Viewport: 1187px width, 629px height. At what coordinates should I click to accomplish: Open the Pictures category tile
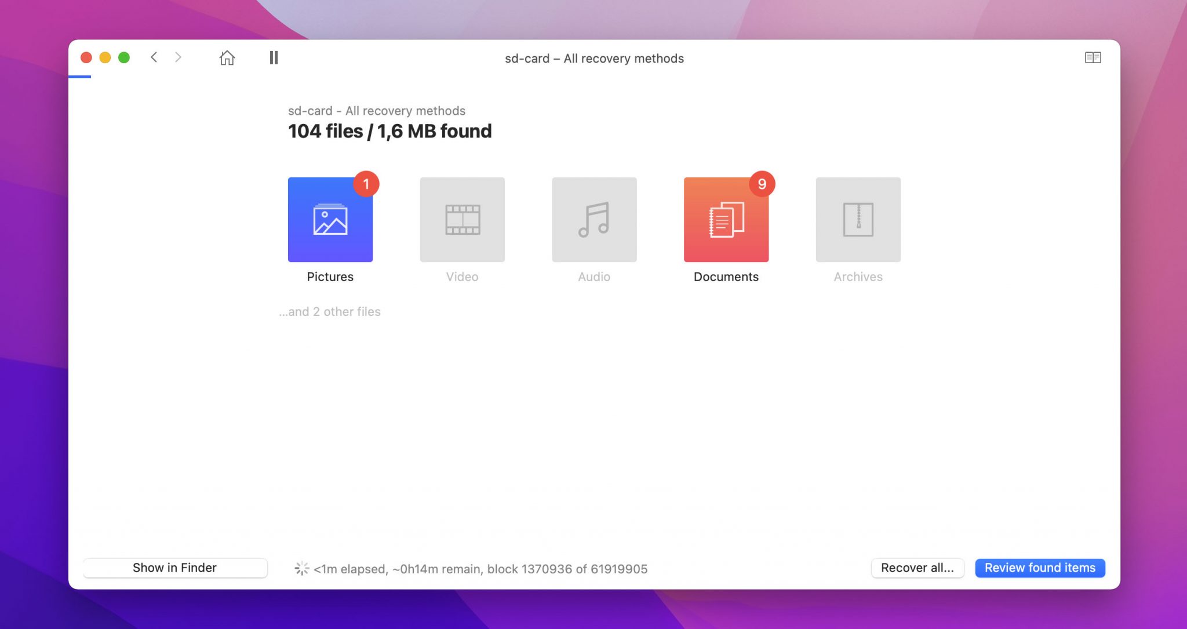pyautogui.click(x=330, y=220)
